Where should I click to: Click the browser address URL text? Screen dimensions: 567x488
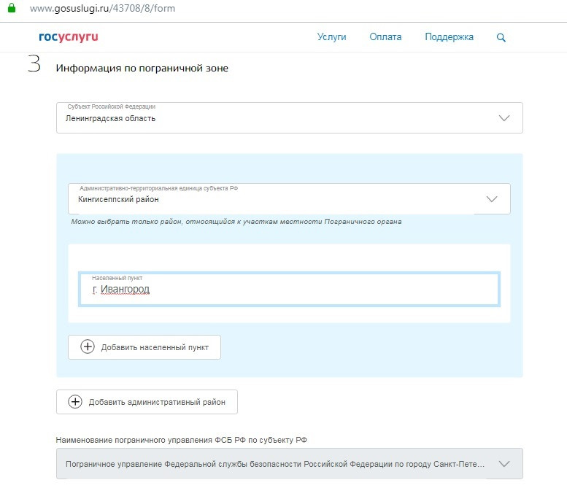tap(103, 8)
